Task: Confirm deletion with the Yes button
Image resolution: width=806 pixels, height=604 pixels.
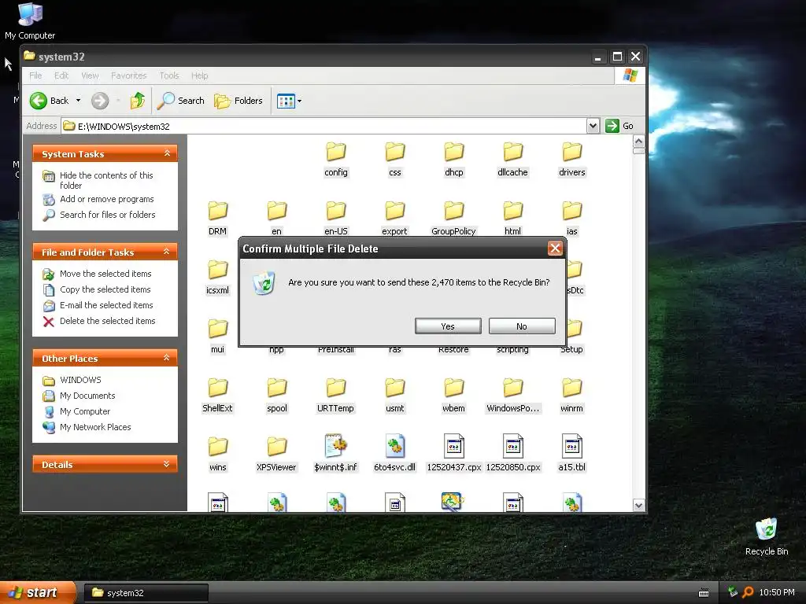Action: [448, 326]
